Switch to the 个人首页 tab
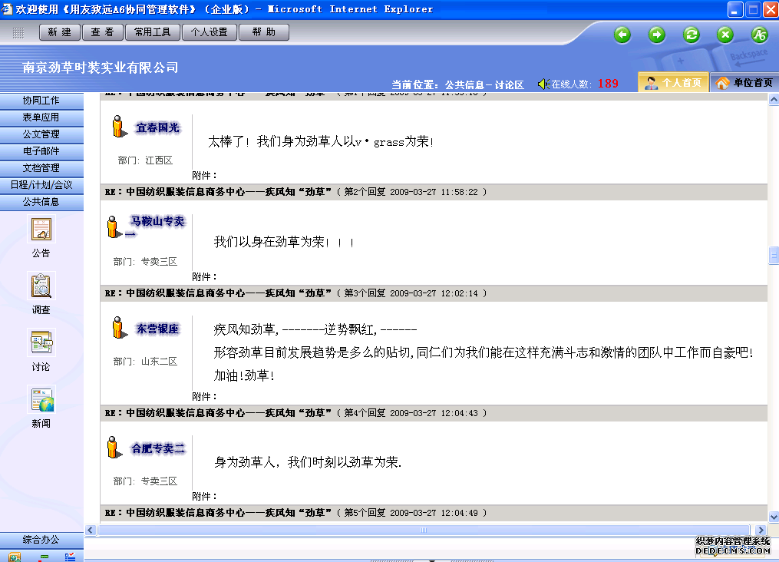Image resolution: width=779 pixels, height=562 pixels. tap(673, 82)
